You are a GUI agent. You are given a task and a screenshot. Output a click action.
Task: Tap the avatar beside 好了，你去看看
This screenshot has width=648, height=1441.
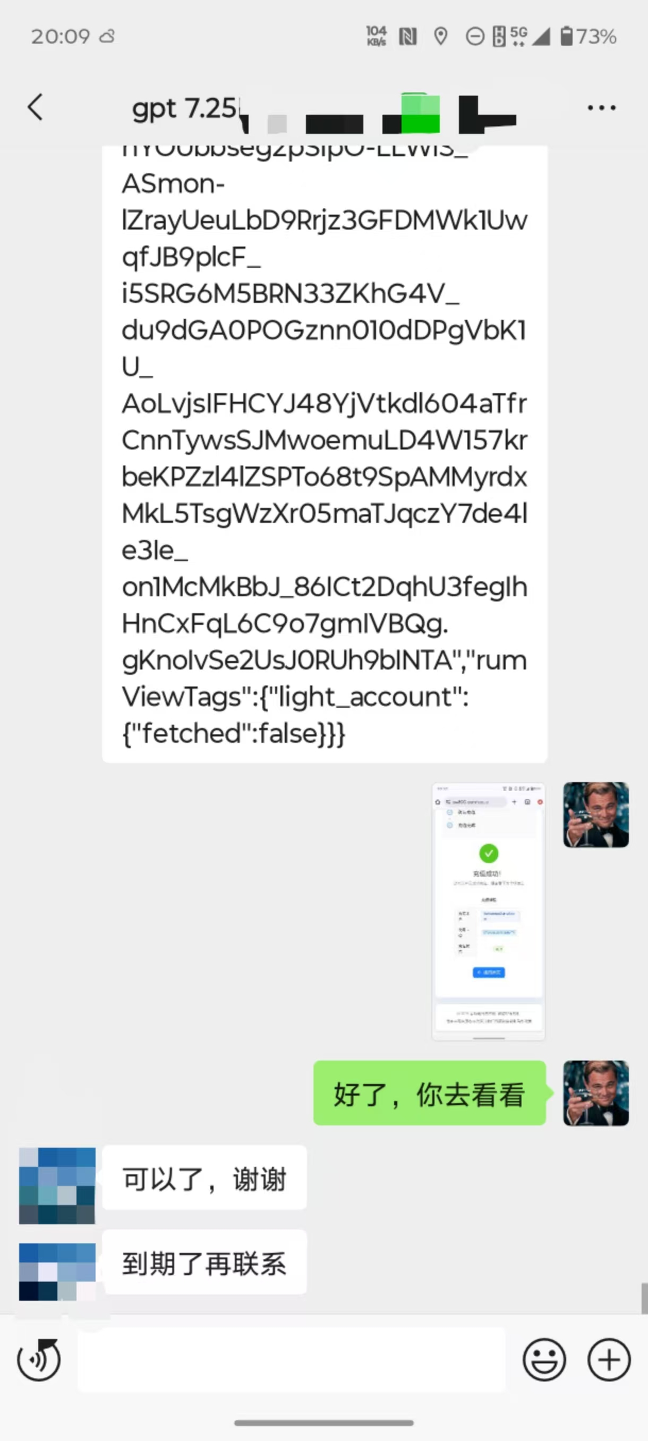tap(596, 1093)
